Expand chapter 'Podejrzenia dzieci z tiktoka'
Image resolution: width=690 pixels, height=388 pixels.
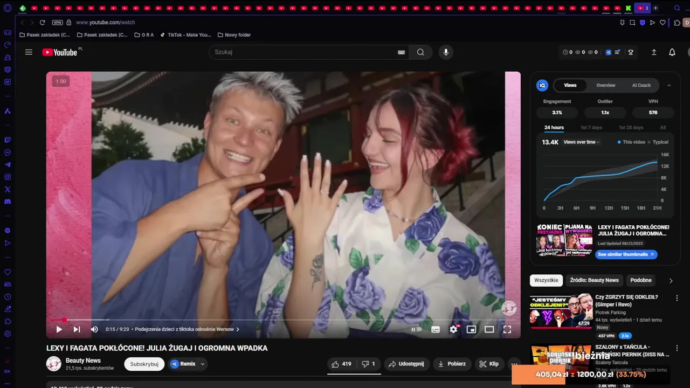[x=187, y=329]
